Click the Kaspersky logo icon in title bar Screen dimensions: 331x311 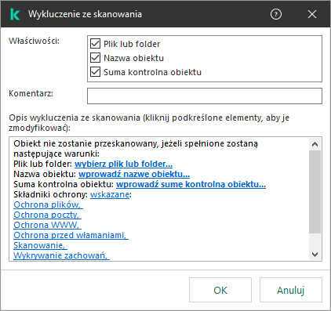click(x=15, y=14)
